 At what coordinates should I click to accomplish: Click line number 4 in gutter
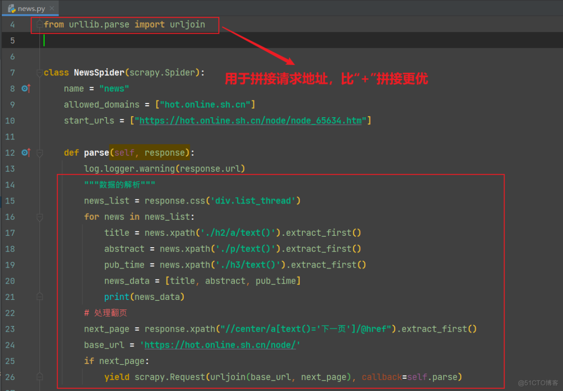pos(12,25)
